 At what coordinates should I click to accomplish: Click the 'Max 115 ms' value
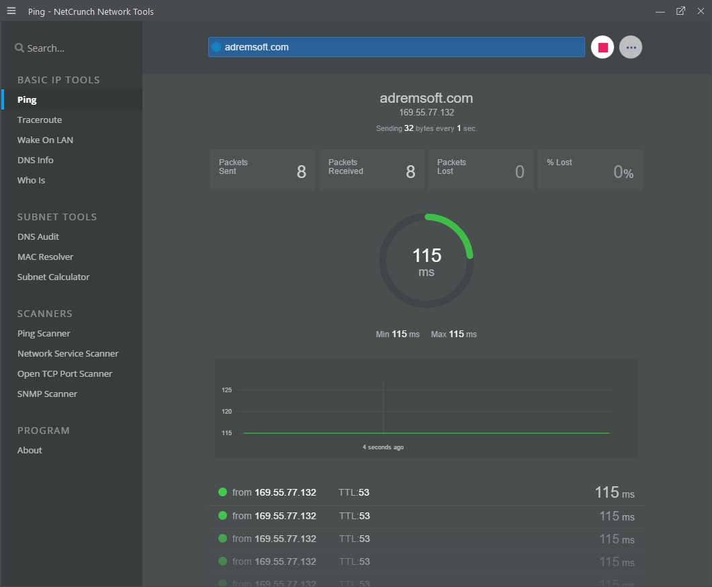pyautogui.click(x=454, y=334)
